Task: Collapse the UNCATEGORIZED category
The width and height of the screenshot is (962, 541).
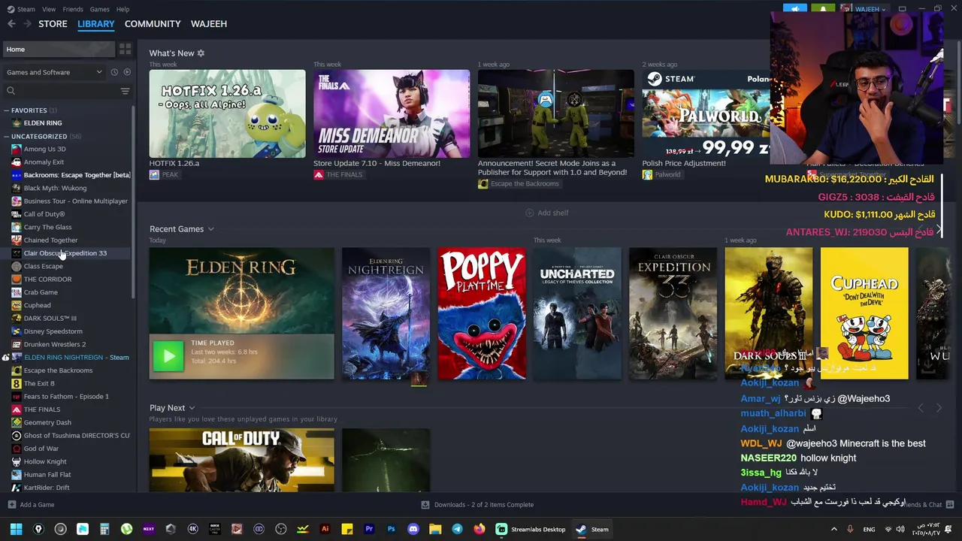Action: pos(6,137)
